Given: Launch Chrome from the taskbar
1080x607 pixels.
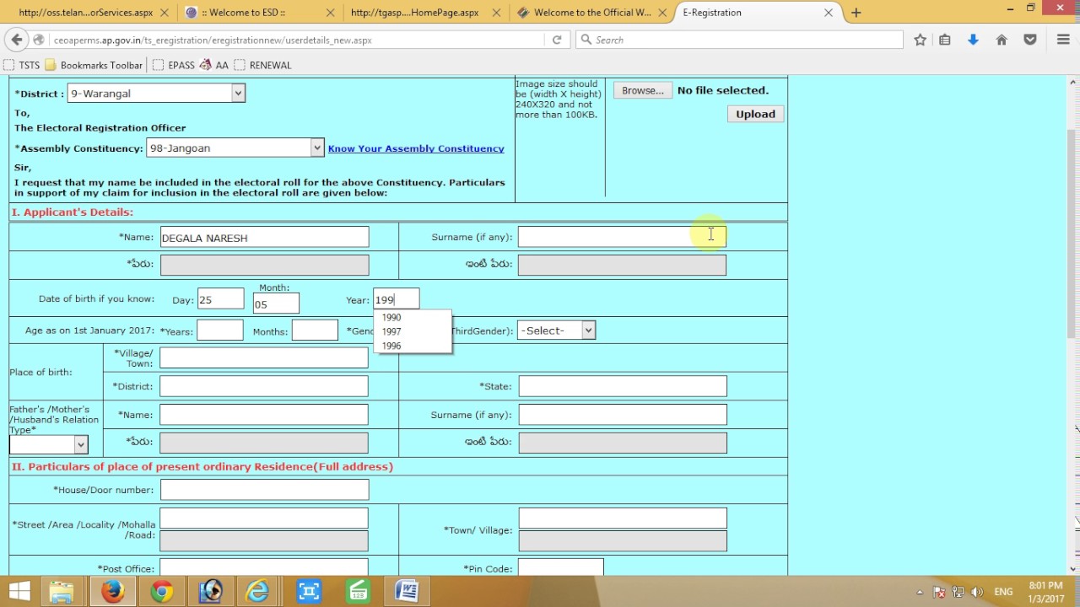Looking at the screenshot, I should (162, 592).
